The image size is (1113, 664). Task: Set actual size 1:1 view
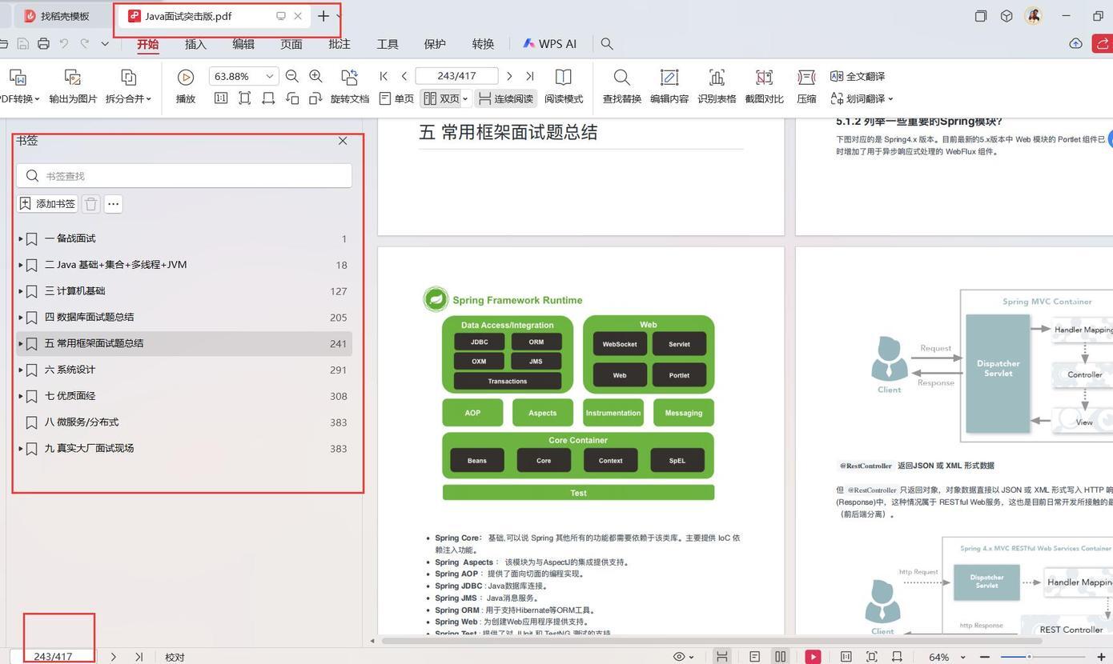click(221, 98)
